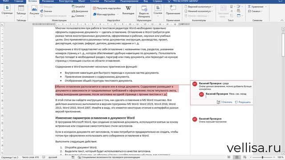
Task: Click the highlighted paragraph starting 'Обычно оглавление'
Action: [117, 91]
